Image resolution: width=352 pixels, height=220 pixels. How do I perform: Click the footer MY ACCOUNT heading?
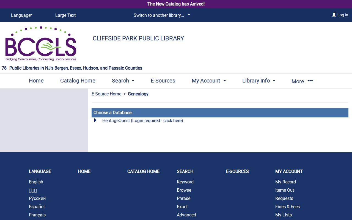click(x=289, y=171)
